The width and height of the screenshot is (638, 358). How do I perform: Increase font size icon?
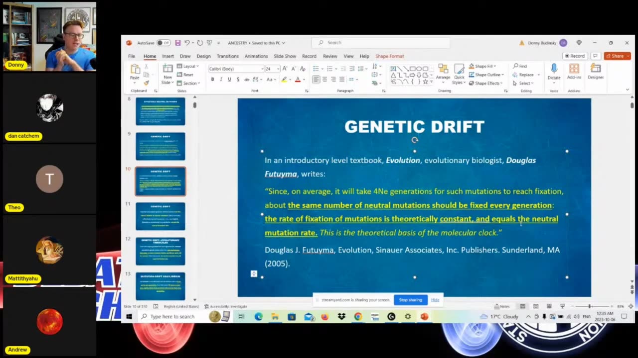(285, 69)
